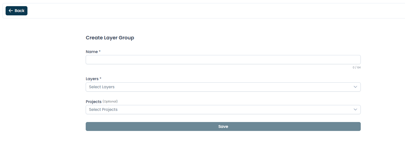Click the chevron icon in Projects field
This screenshot has height=141, width=405.
(355, 109)
